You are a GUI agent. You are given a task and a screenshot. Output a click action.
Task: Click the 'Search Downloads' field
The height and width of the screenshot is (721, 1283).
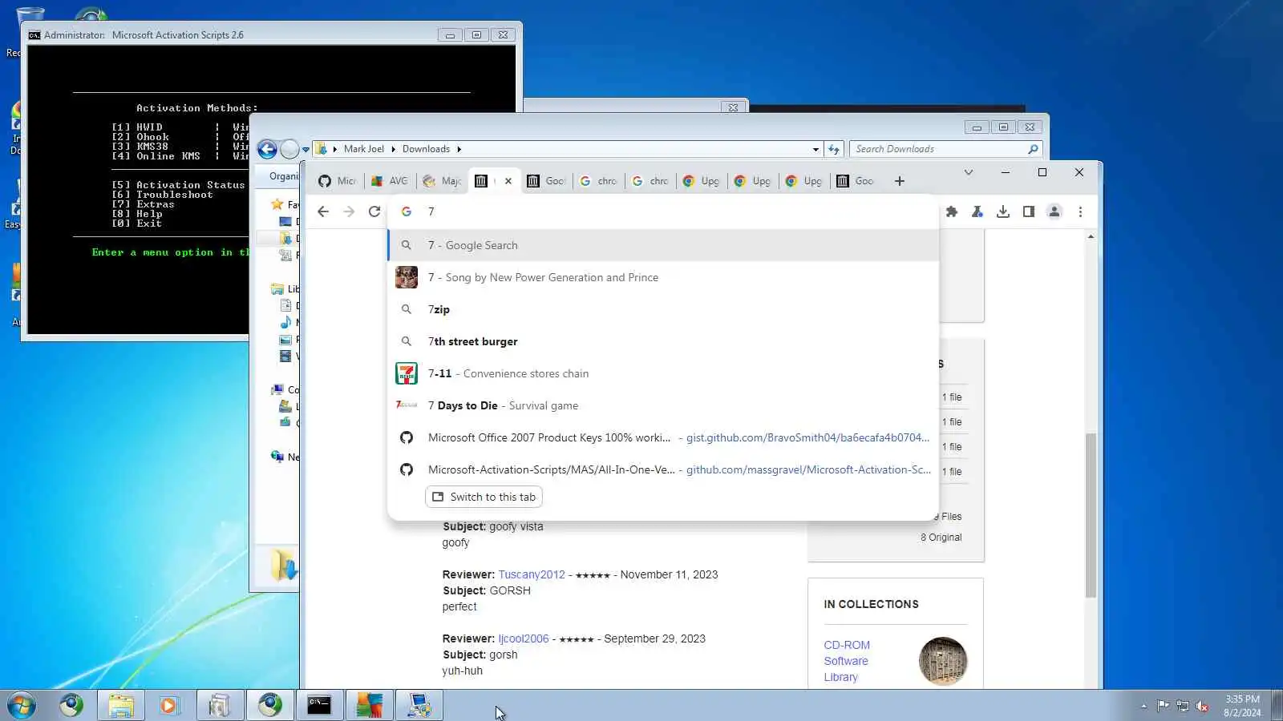946,149
